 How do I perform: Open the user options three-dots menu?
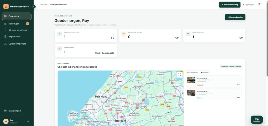click(28, 121)
